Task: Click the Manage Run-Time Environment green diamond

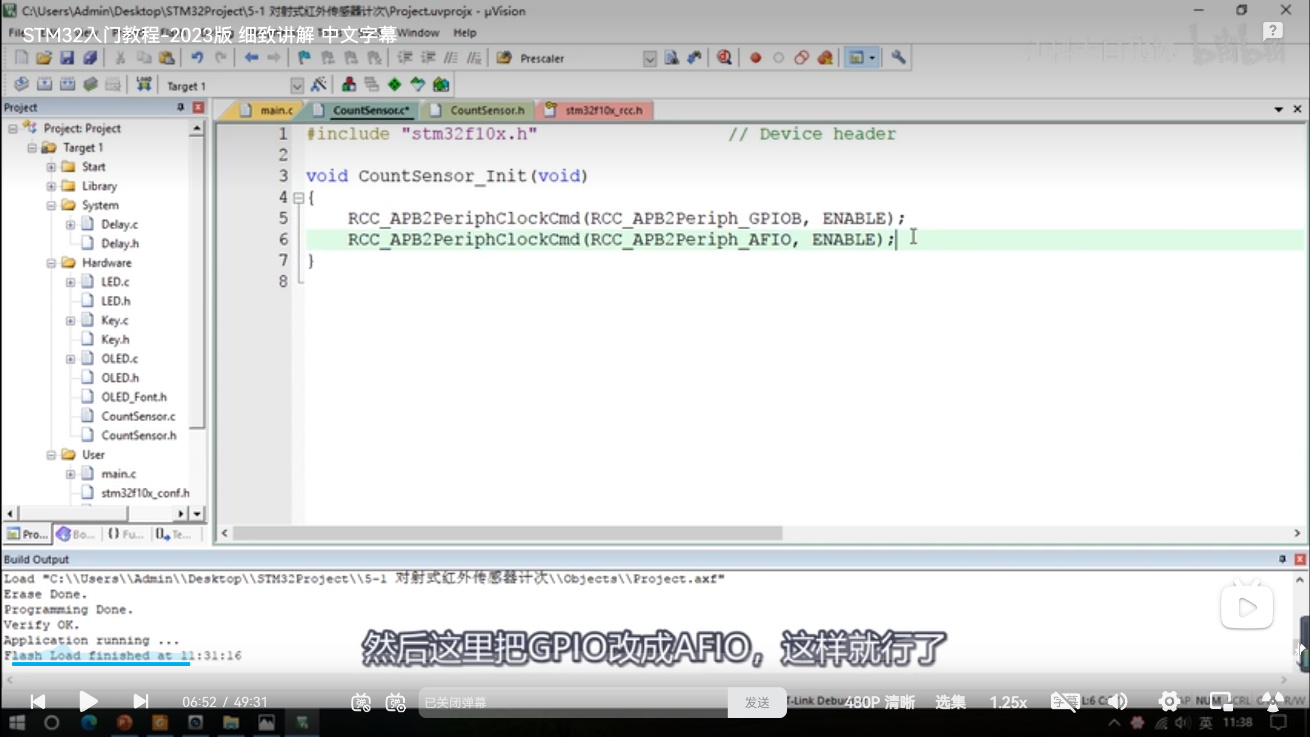Action: click(395, 84)
